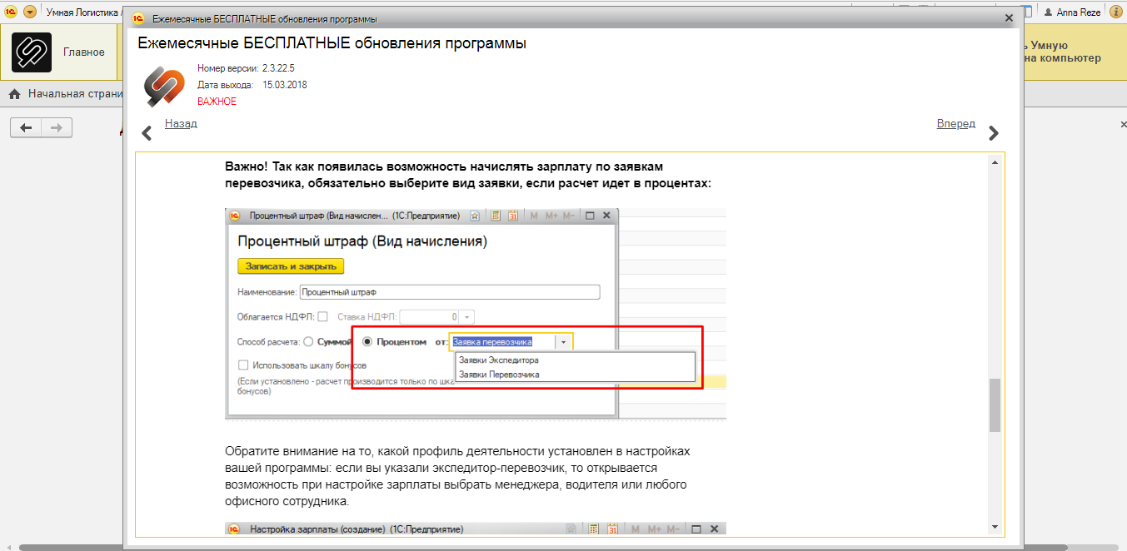The image size is (1127, 551).
Task: Click the Вперед link
Action: point(955,123)
